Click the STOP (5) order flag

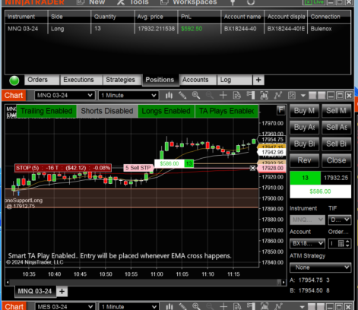point(63,168)
